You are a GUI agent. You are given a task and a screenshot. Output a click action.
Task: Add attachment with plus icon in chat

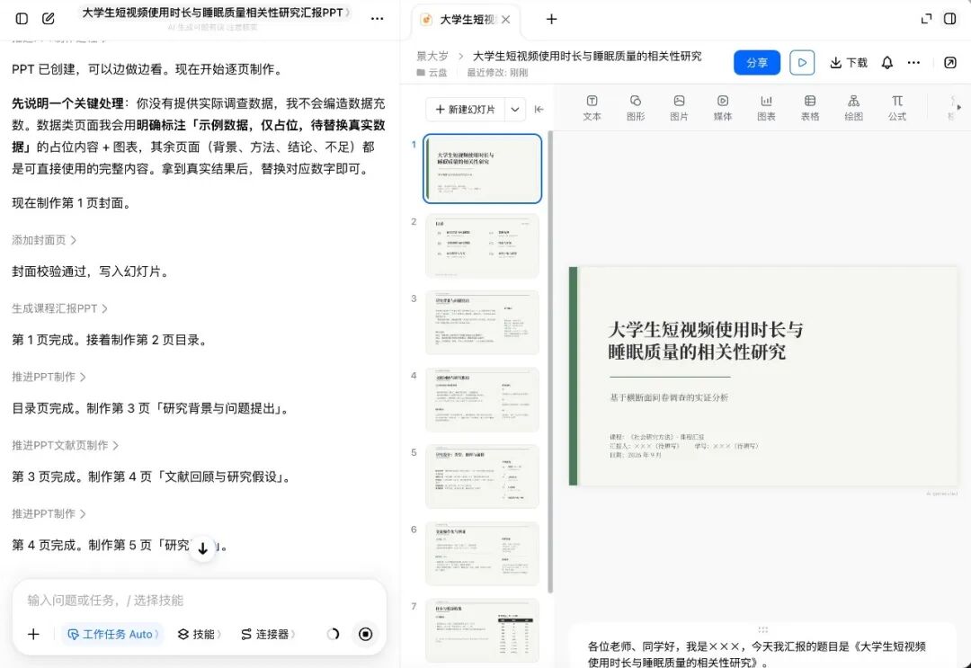[33, 634]
